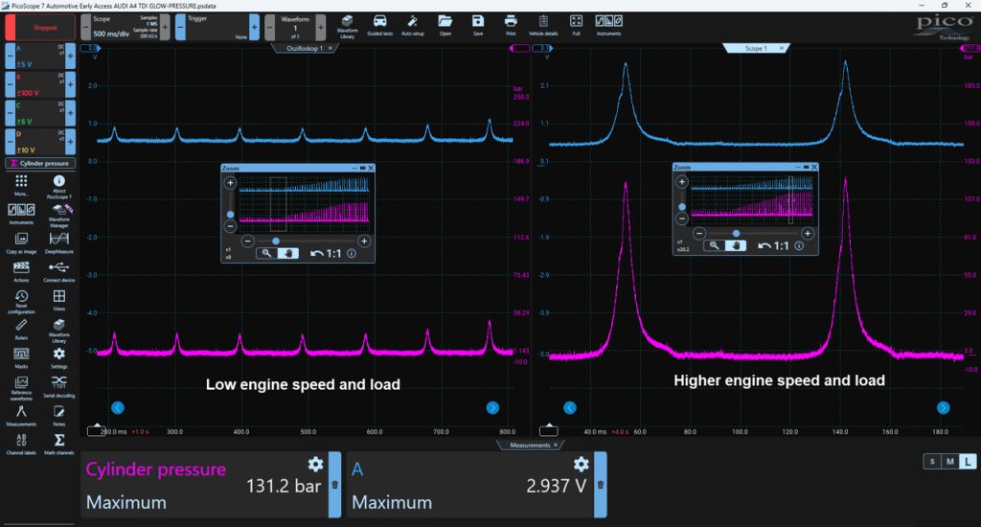
Task: Open the Channel C ±5 V options
Action: [40, 113]
